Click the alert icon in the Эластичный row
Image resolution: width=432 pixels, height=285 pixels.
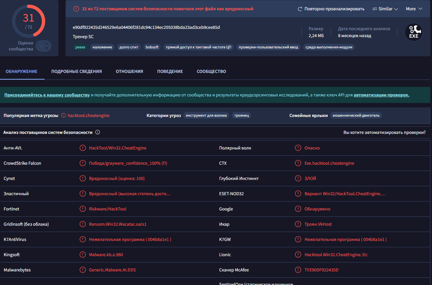(x=82, y=194)
